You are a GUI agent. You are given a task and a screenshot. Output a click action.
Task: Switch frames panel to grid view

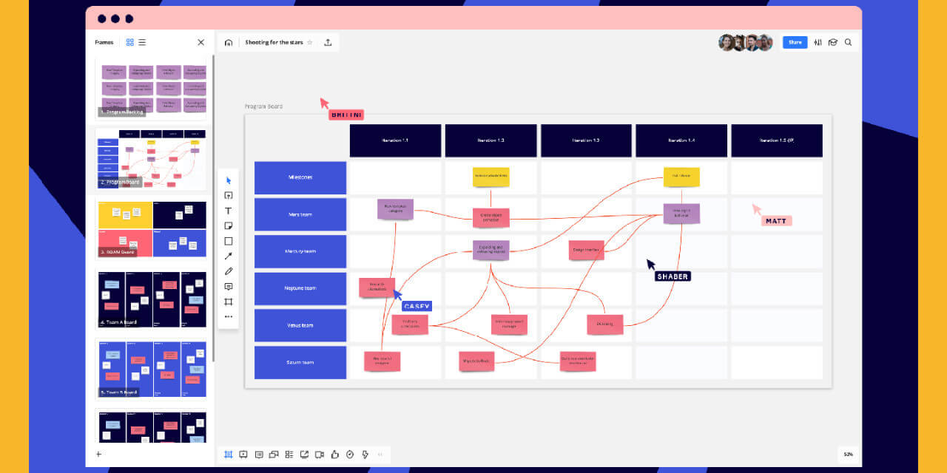(130, 42)
